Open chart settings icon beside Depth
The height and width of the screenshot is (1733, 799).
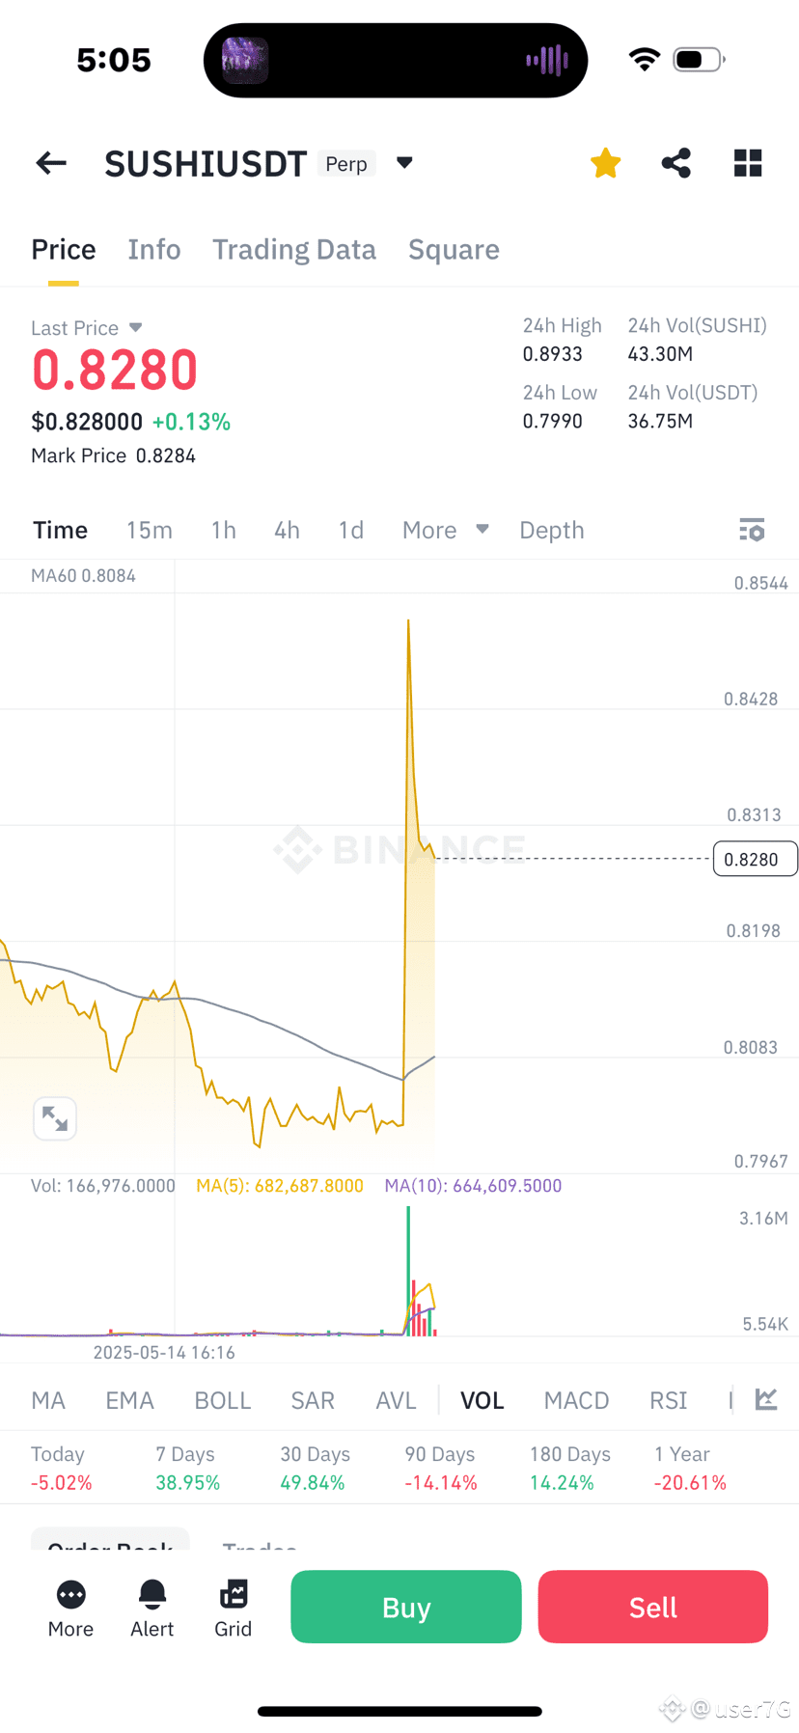(752, 530)
